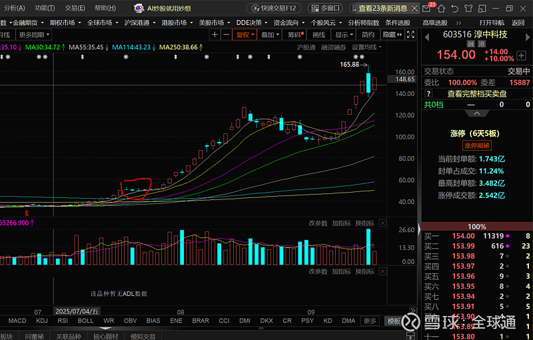Click the 返回 back button
This screenshot has height=340, width=533.
pyautogui.click(x=518, y=23)
